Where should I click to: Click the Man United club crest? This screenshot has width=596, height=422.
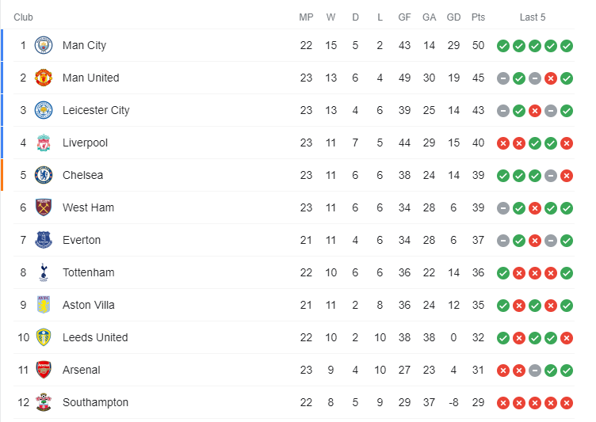[44, 78]
